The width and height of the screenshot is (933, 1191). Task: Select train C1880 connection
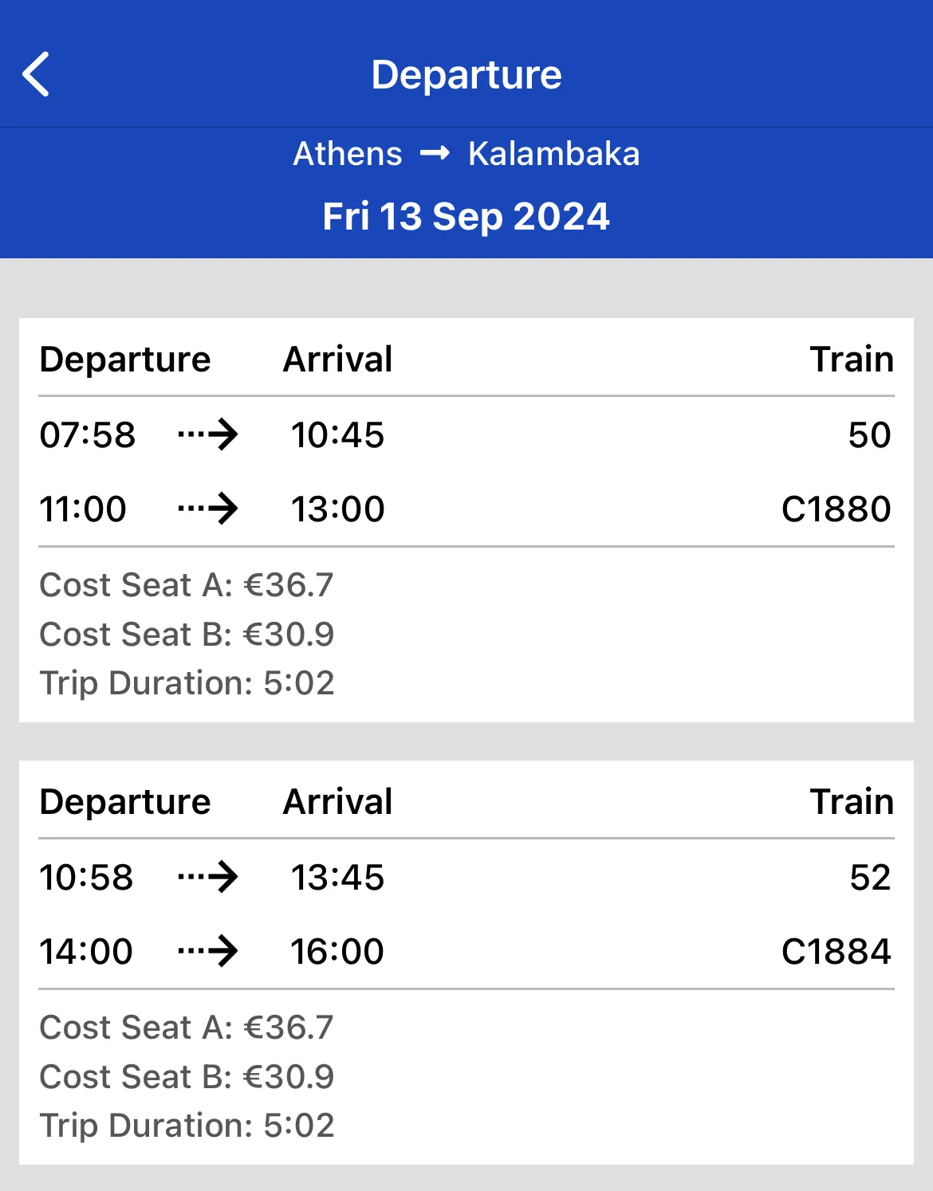pos(836,509)
